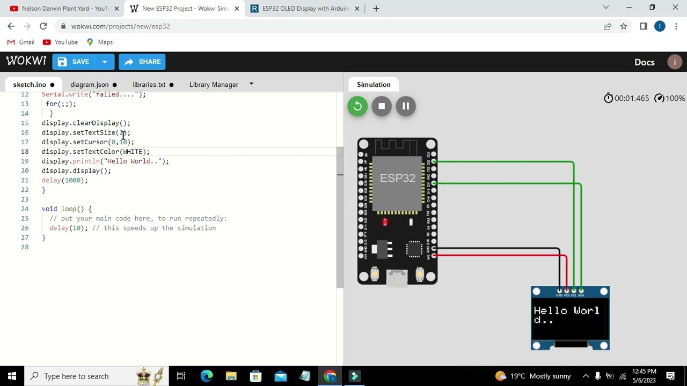Open the YouTube bookmark

coord(60,42)
